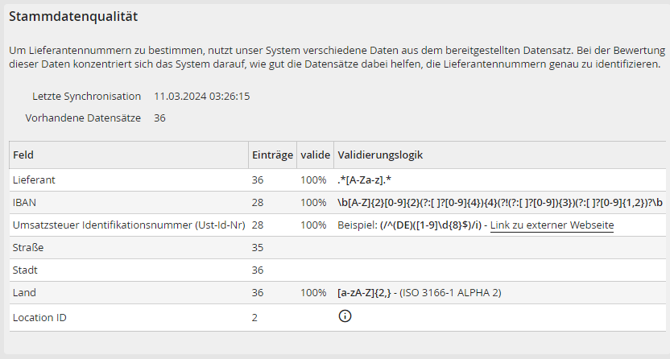Click the entry count '36' for Stadt
Screen dimensions: 670x359
pyautogui.click(x=258, y=270)
